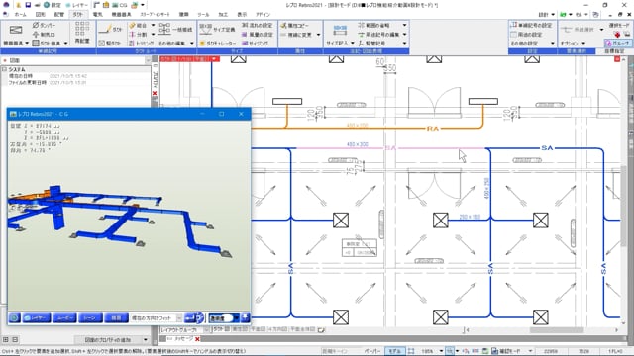
Task: Open the Electrical ribbon tab
Action: point(97,14)
